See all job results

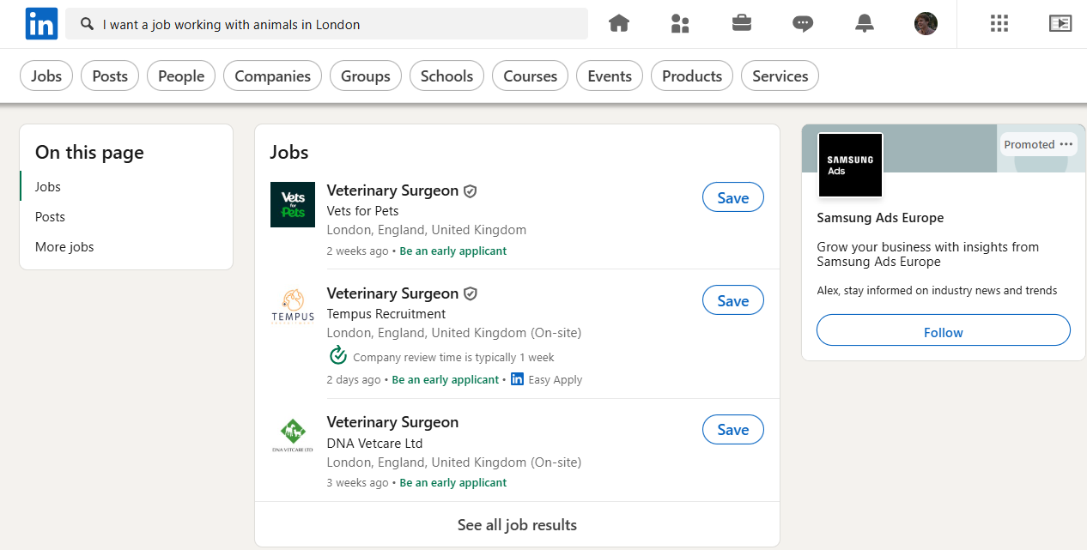[x=517, y=524]
